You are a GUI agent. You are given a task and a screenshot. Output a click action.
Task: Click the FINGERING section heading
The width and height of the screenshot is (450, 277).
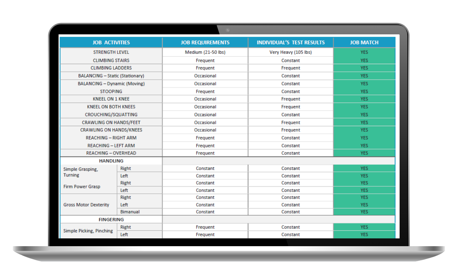pos(111,220)
